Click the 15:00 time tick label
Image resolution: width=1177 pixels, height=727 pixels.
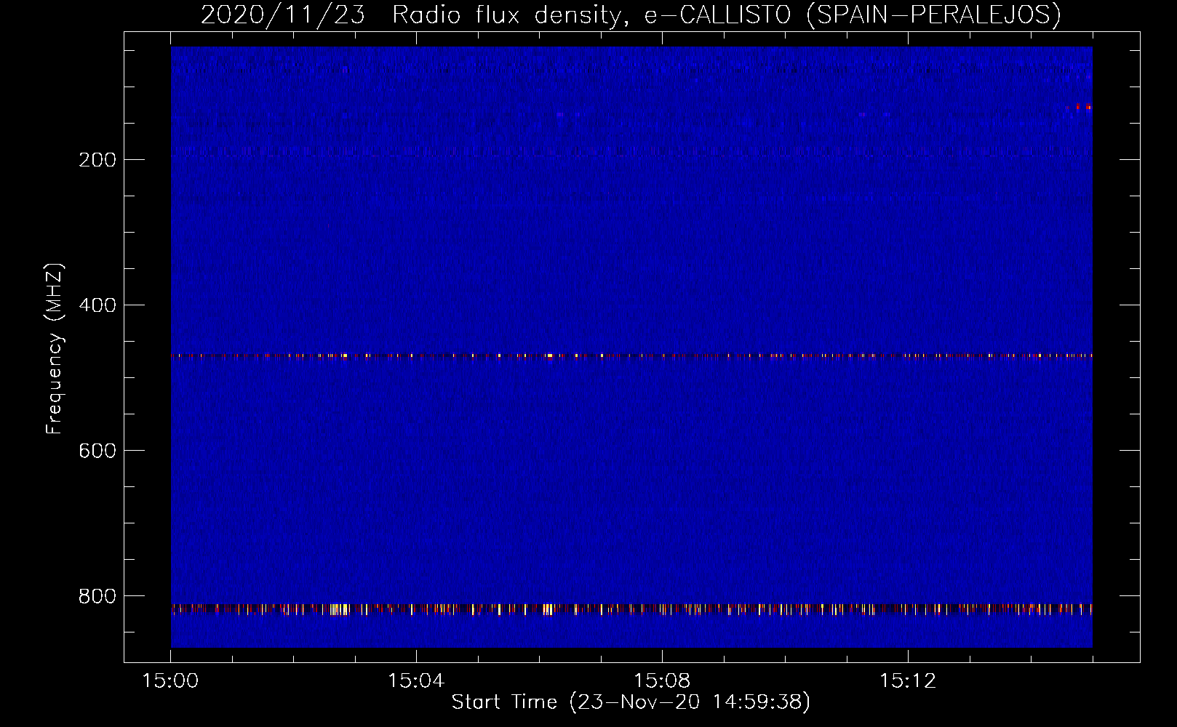[x=170, y=681]
